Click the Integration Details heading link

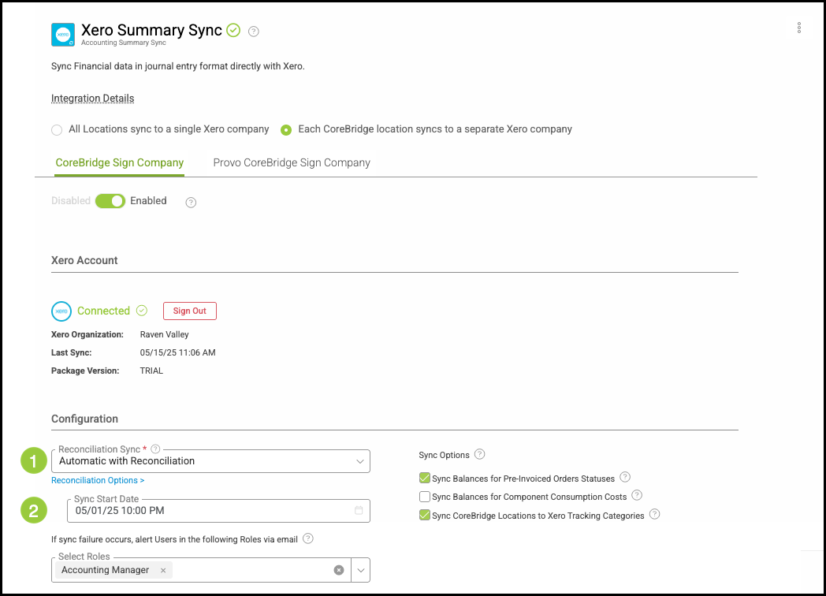[93, 99]
